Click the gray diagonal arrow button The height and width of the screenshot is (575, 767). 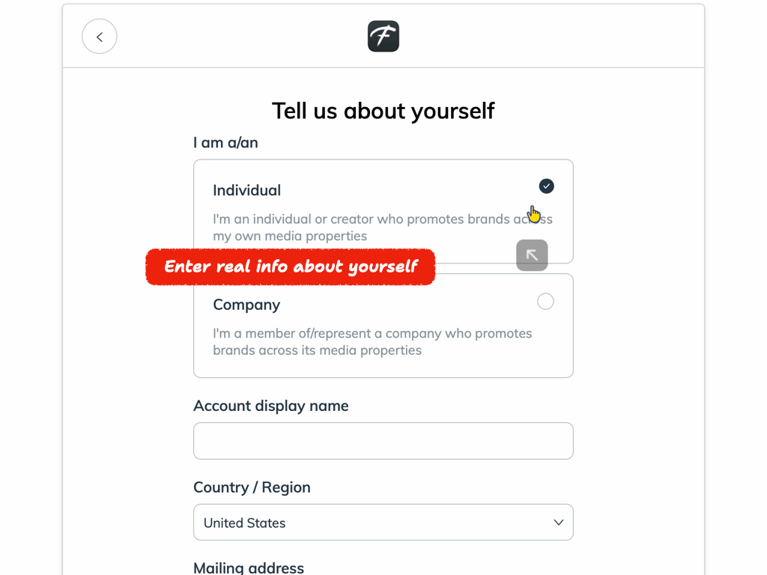pyautogui.click(x=532, y=255)
